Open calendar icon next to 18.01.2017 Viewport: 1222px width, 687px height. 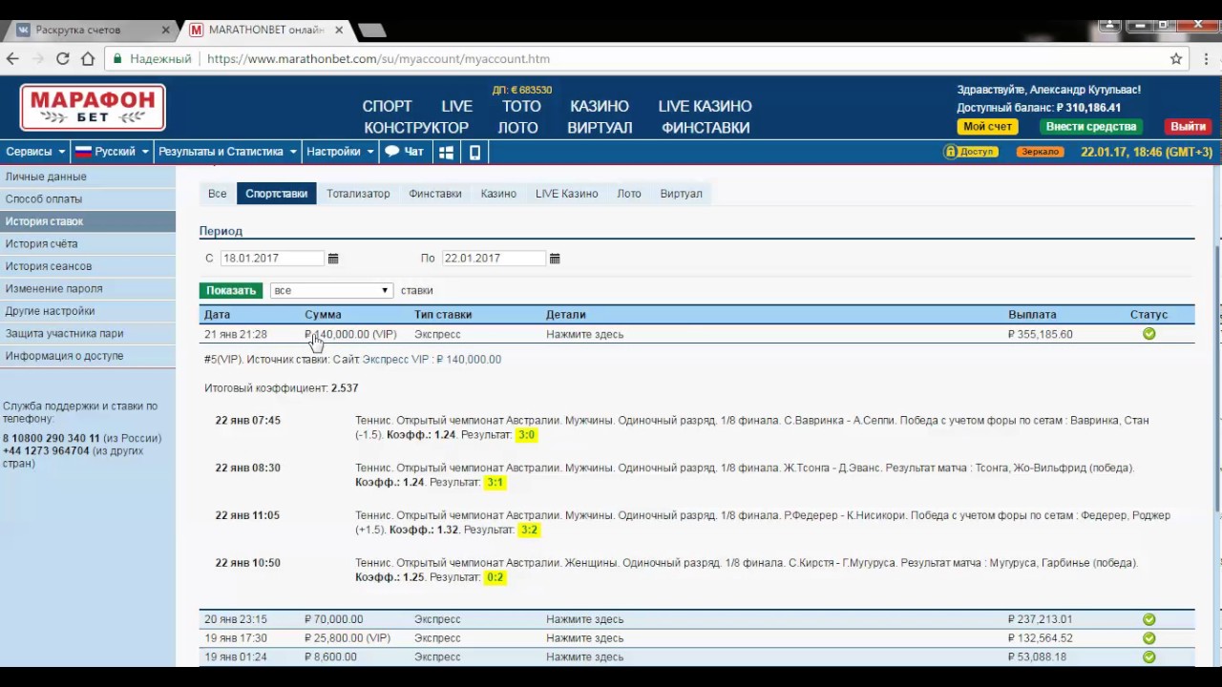coord(333,259)
